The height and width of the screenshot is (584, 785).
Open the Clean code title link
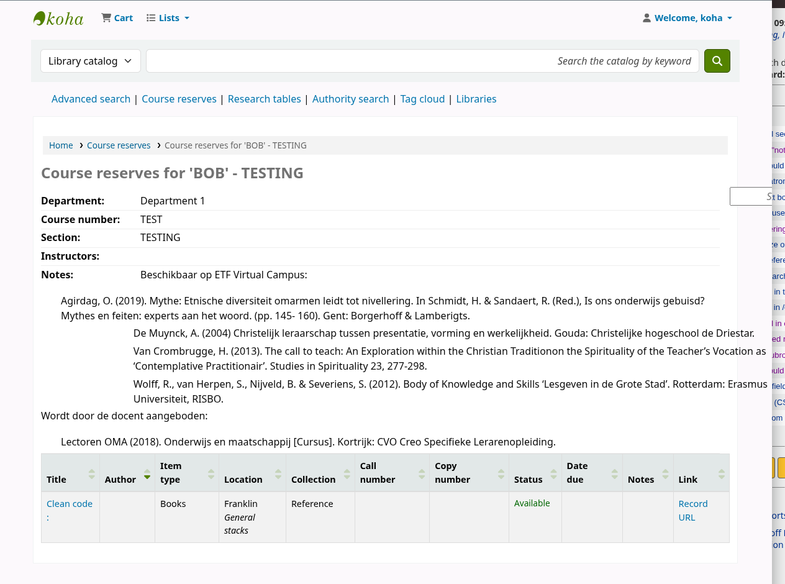coord(69,504)
